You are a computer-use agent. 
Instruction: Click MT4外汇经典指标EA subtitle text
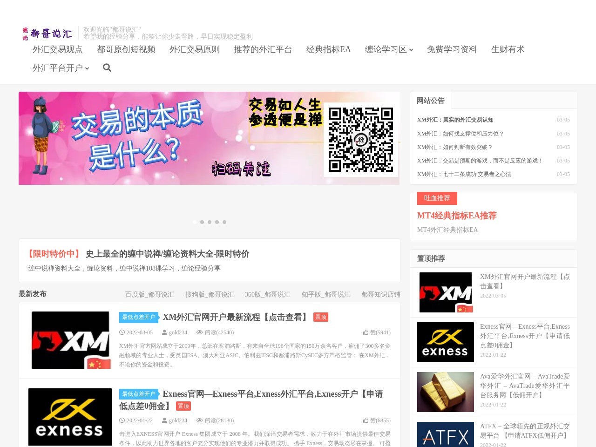[447, 230]
